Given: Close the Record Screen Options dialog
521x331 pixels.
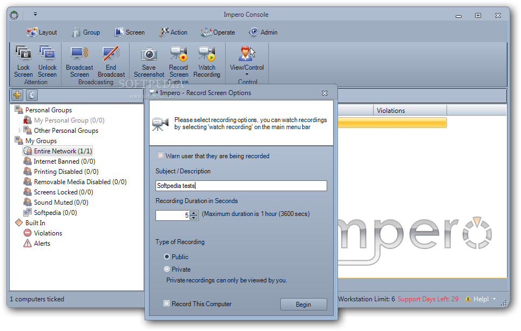Looking at the screenshot, I should pyautogui.click(x=324, y=93).
